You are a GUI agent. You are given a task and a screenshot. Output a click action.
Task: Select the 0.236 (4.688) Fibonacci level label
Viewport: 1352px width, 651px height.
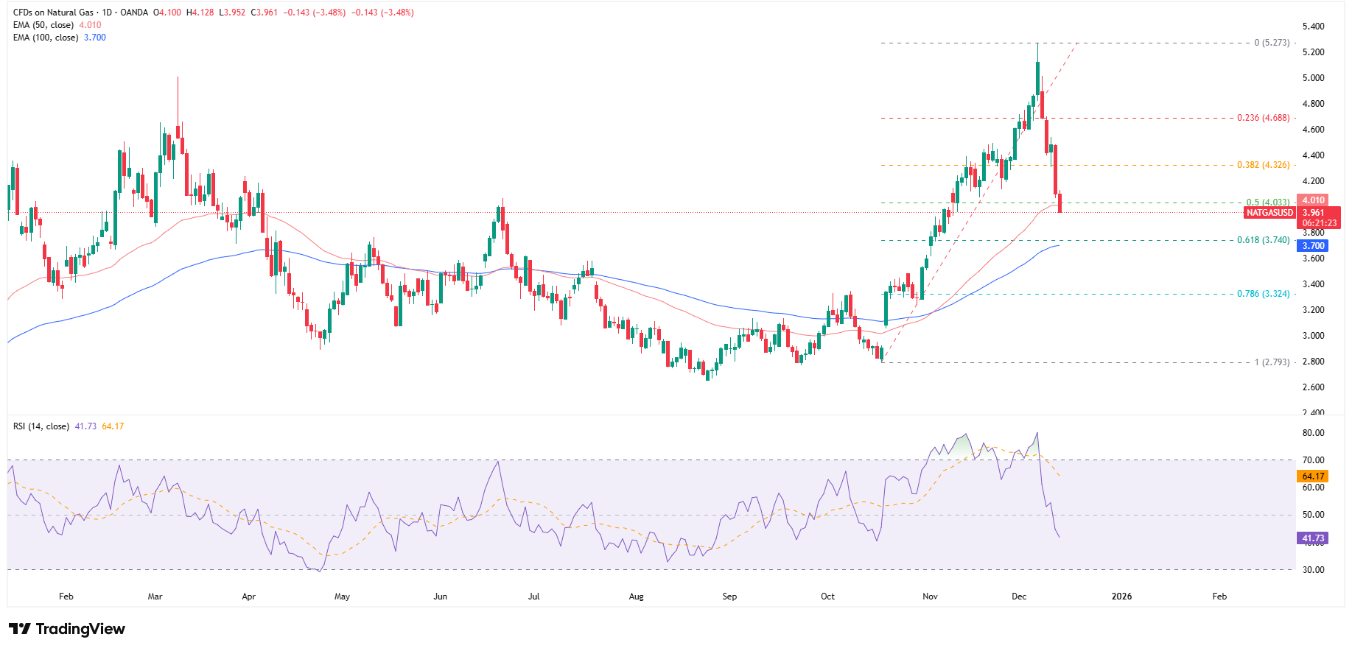(1263, 118)
